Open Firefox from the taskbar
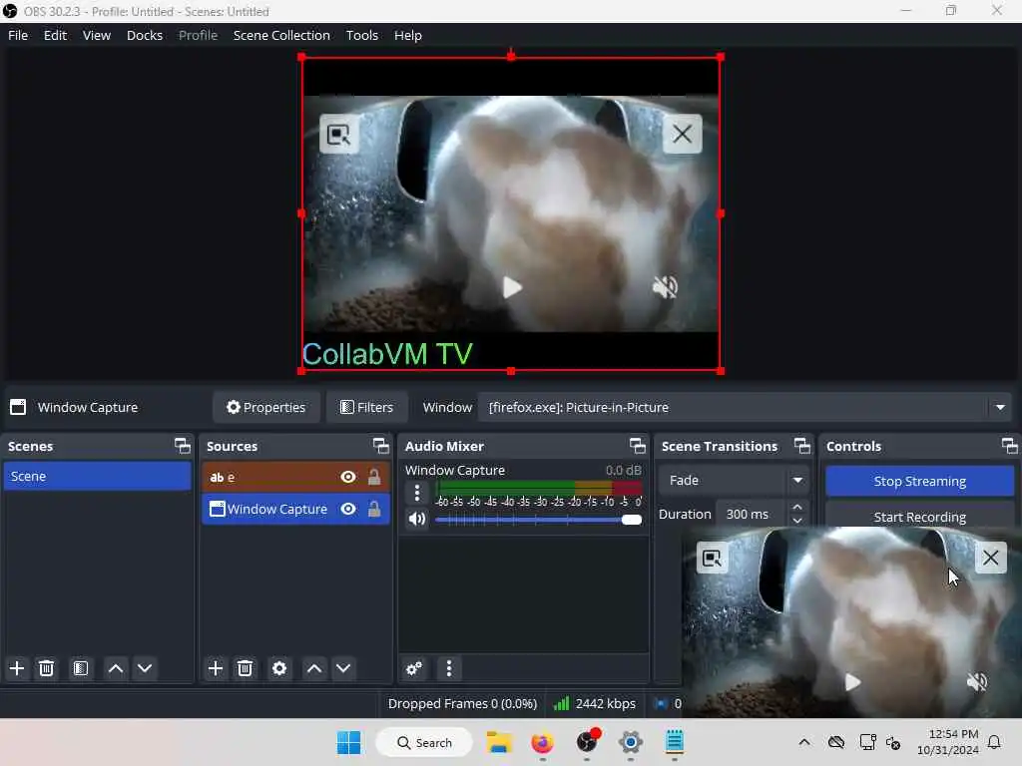 [x=542, y=742]
